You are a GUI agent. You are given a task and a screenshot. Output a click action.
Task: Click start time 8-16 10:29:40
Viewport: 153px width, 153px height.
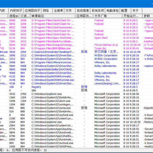tap(132, 45)
